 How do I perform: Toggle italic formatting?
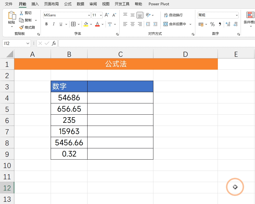53,24
